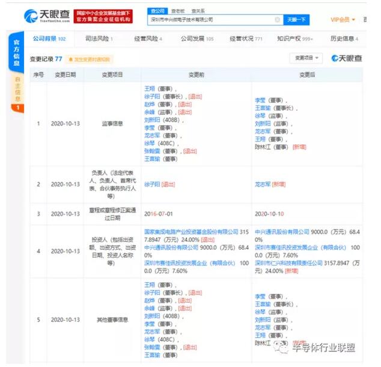
Task: Click 龙志军 link in row 2 变更后
Action: 263,185
